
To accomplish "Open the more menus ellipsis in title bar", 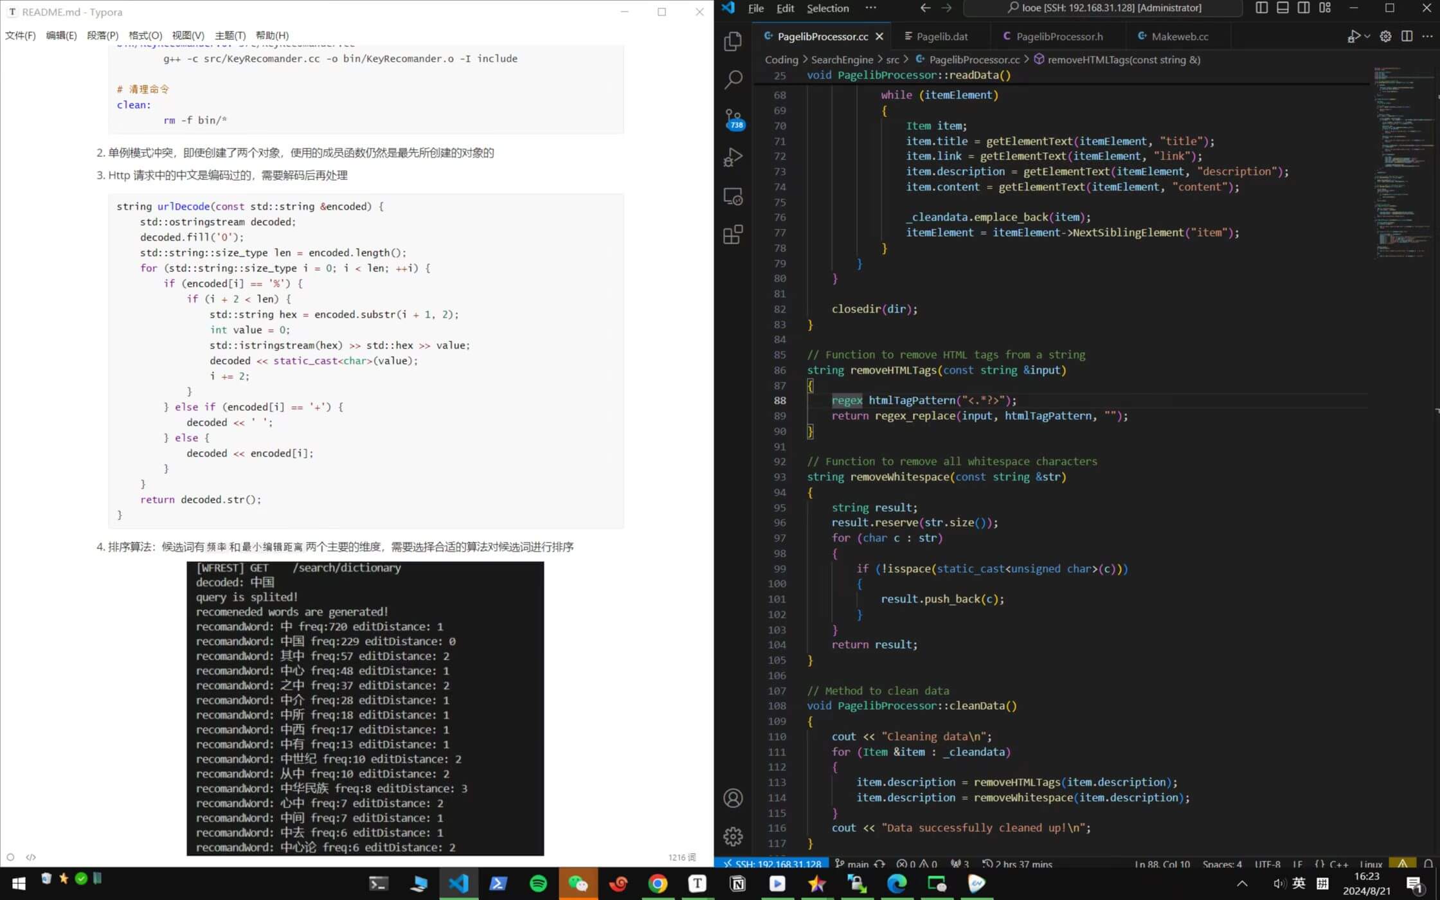I will 870,8.
